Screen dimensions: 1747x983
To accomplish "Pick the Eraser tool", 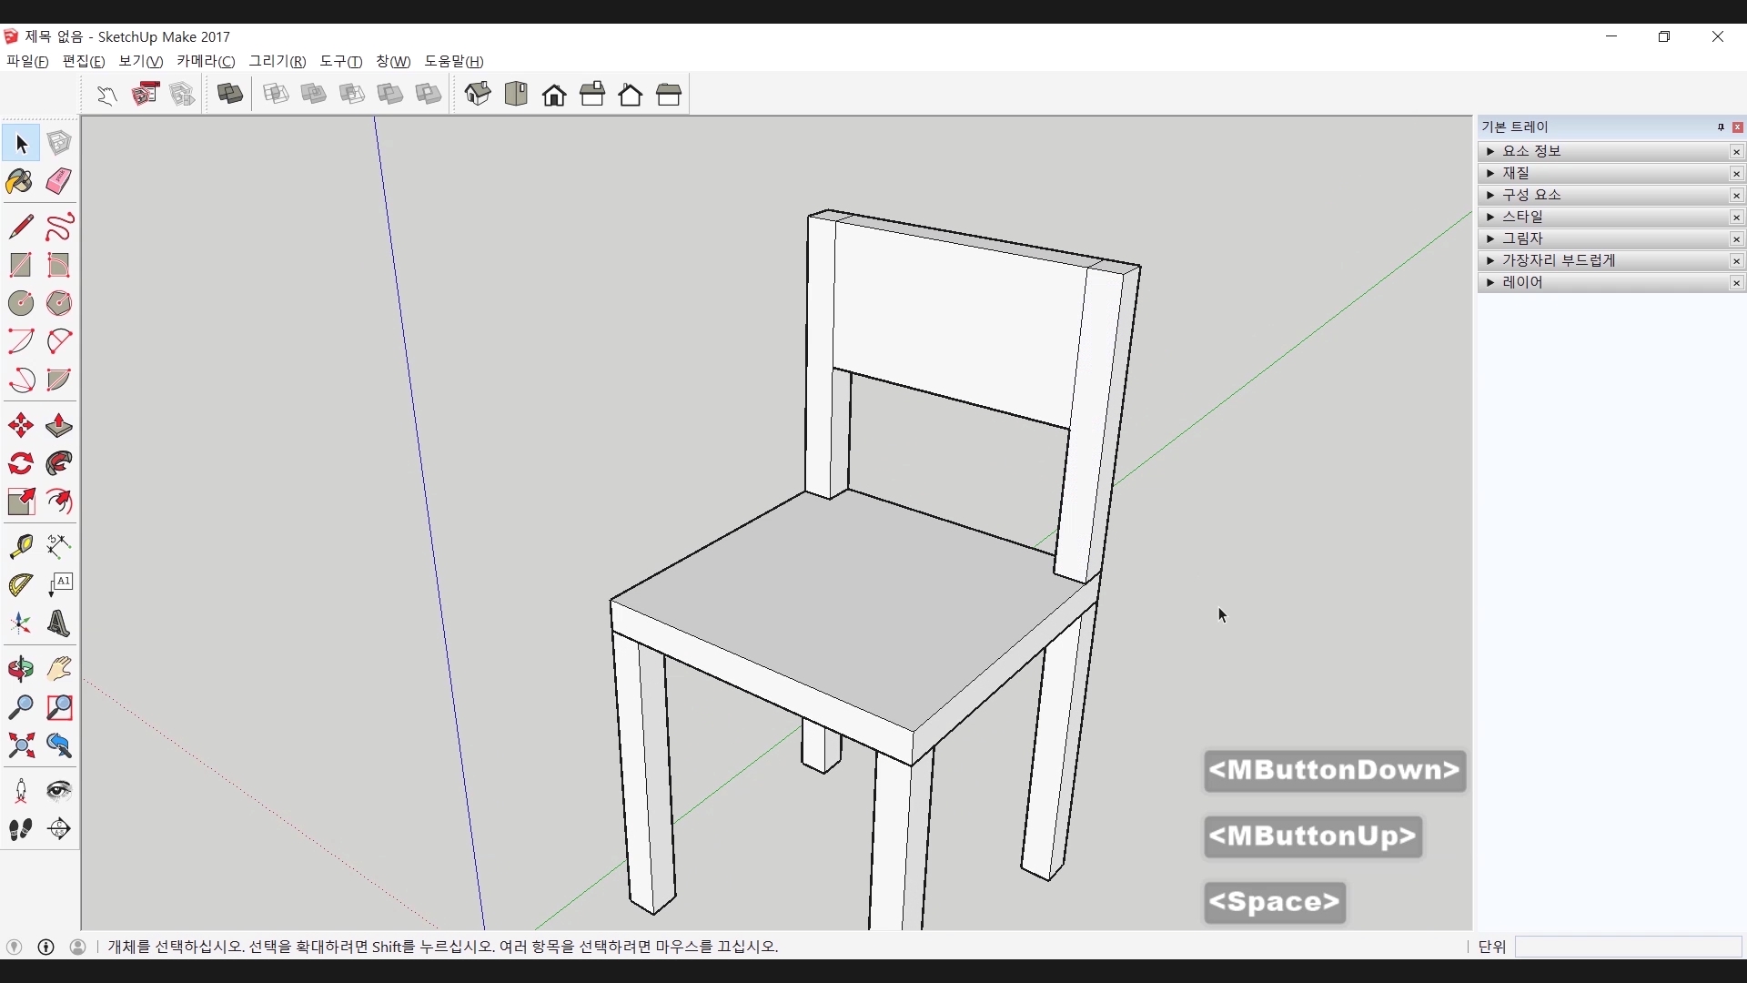I will (x=59, y=181).
